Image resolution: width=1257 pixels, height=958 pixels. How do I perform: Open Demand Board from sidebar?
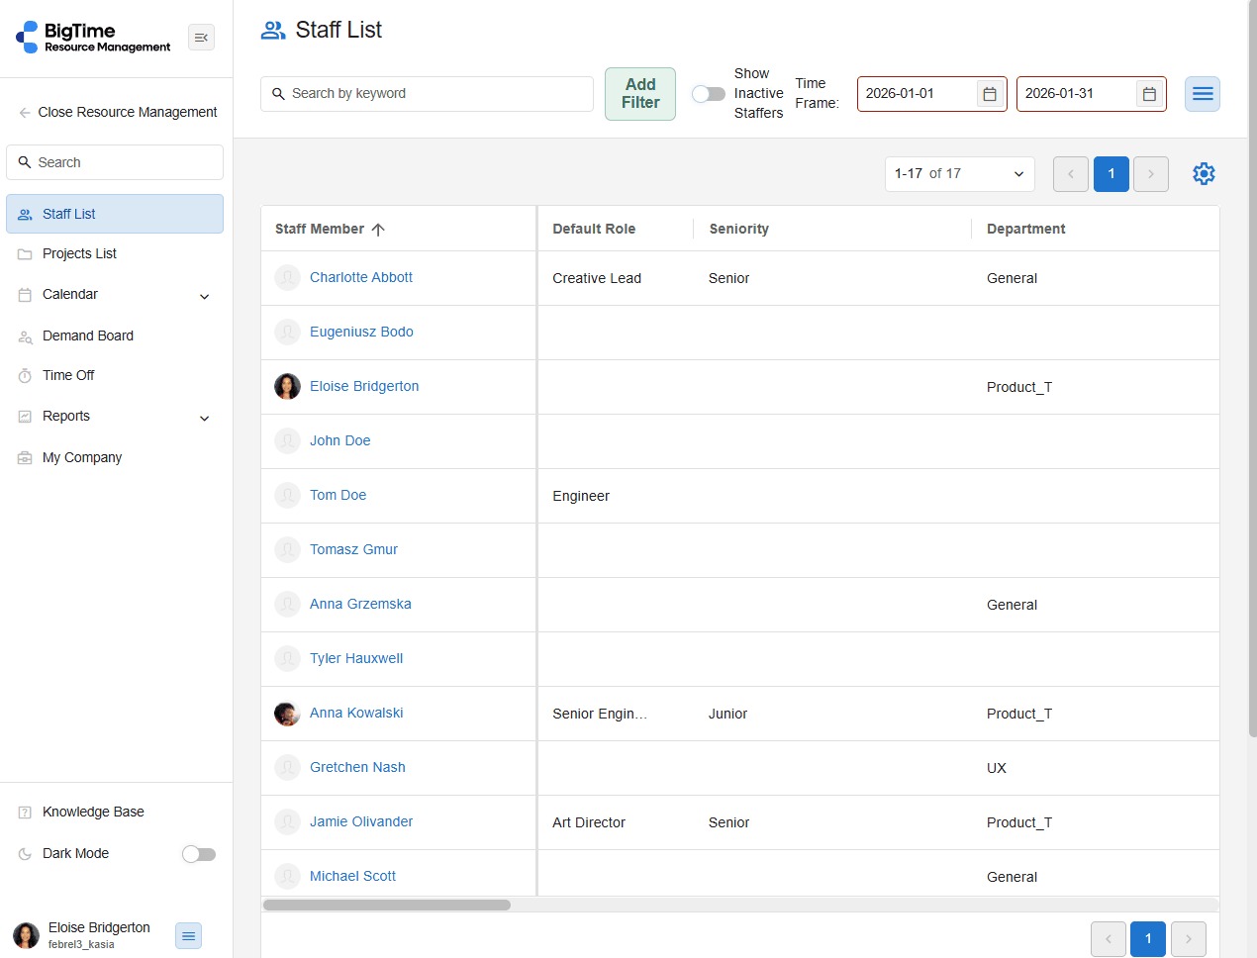coord(87,336)
